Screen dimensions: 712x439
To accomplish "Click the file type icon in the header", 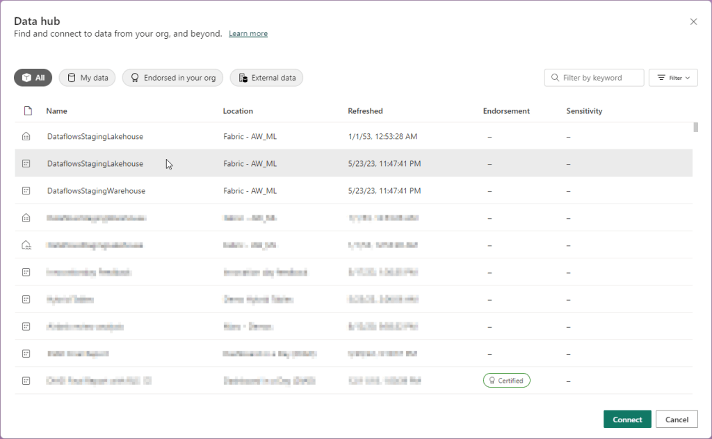I will (27, 111).
